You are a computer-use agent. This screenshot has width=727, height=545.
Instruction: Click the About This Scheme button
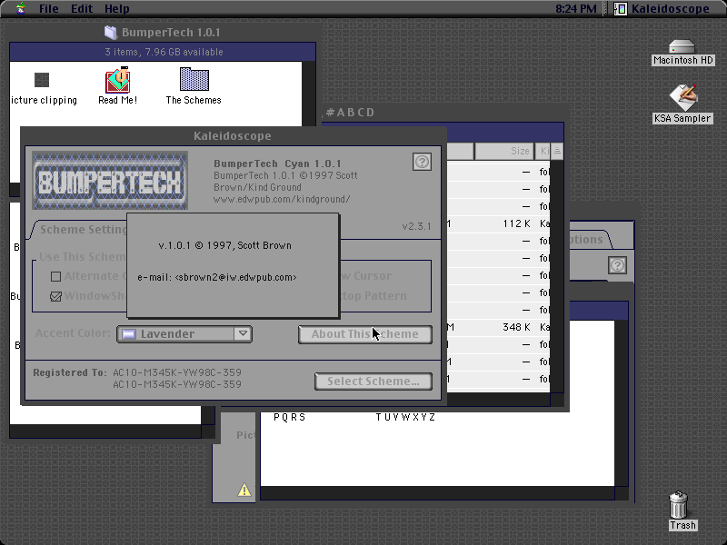(x=365, y=334)
